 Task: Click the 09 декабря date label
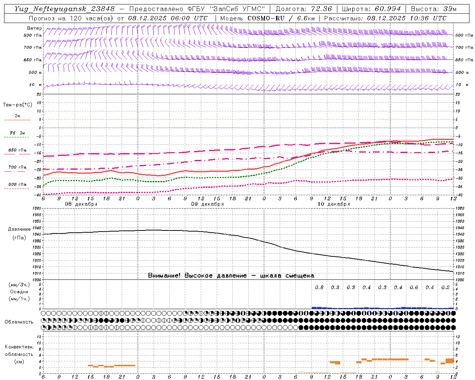pos(207,204)
